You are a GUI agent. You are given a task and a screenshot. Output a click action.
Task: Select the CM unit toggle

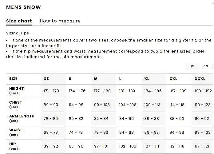coord(206,66)
